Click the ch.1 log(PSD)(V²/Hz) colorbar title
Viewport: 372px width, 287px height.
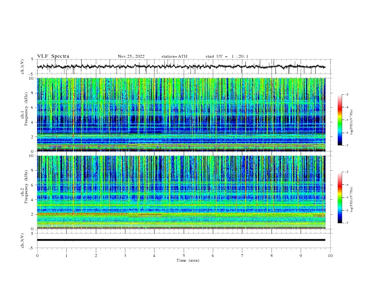pyautogui.click(x=352, y=122)
